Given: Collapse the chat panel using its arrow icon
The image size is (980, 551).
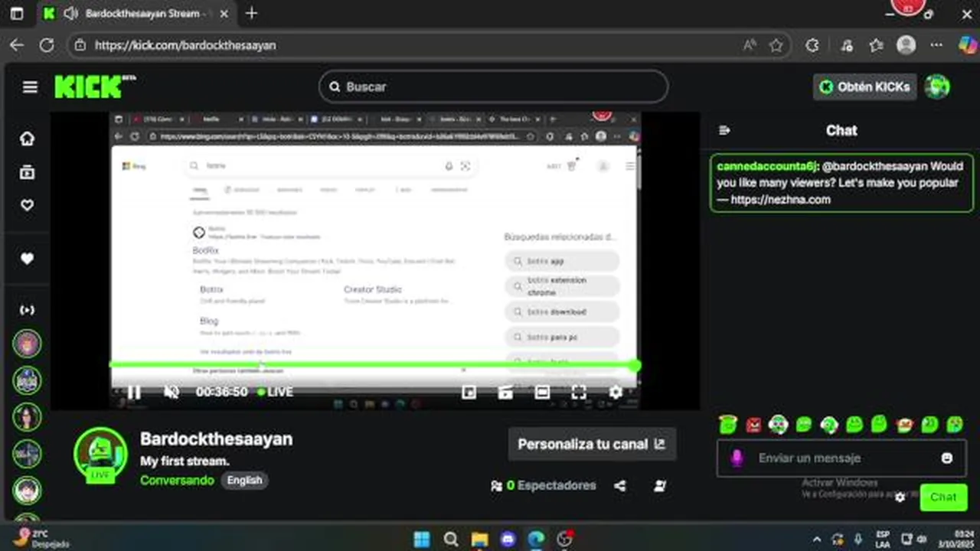Looking at the screenshot, I should coord(724,131).
